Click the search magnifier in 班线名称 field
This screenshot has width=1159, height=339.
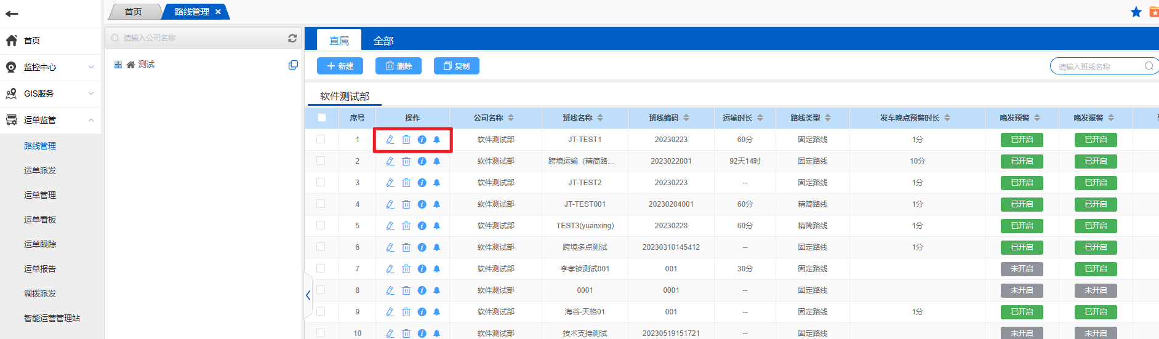point(1149,66)
